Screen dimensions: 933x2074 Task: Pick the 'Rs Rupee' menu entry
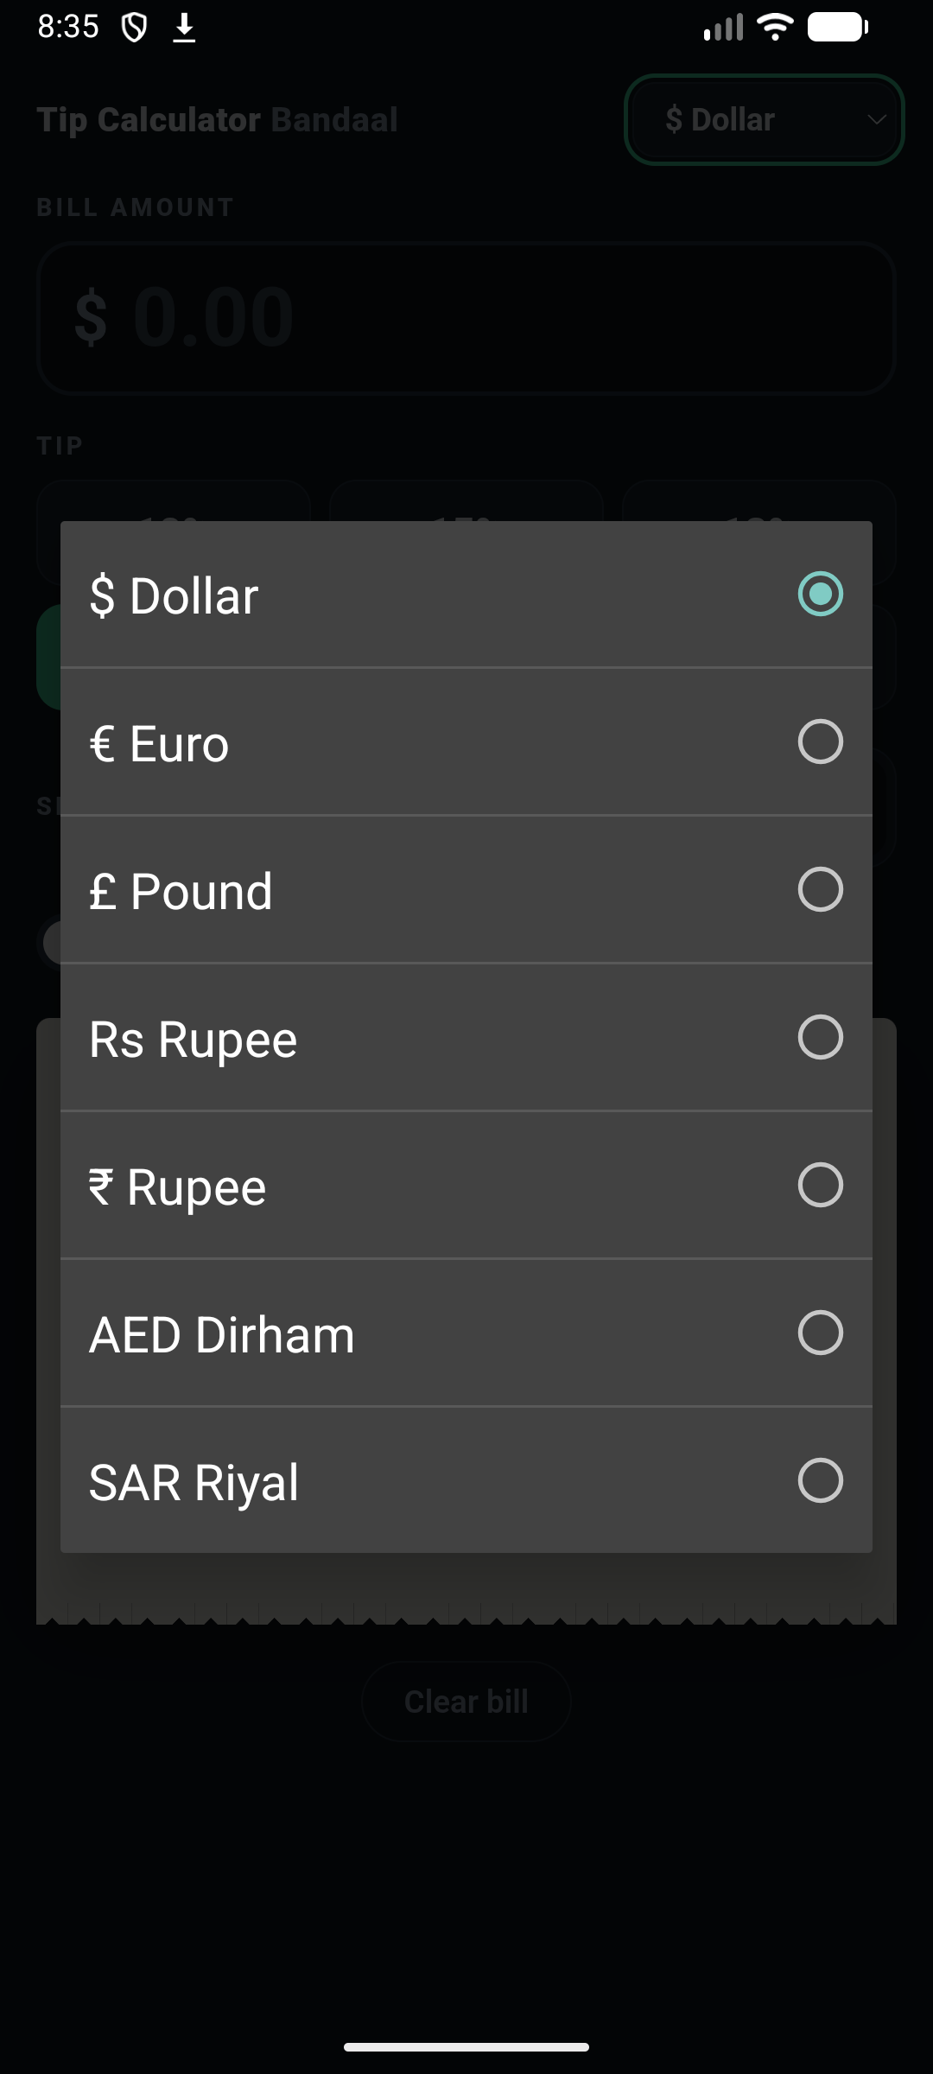tap(466, 1038)
